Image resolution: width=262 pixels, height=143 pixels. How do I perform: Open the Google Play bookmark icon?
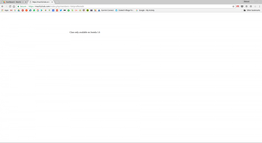click(42, 10)
